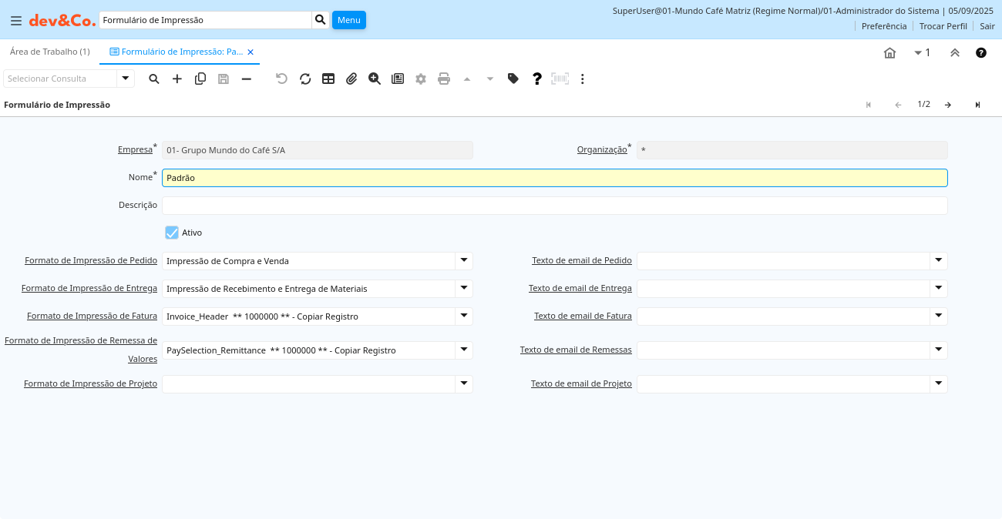Open the Formato de Impressão de Projeto dropdown
This screenshot has width=1002, height=519.
pos(464,383)
